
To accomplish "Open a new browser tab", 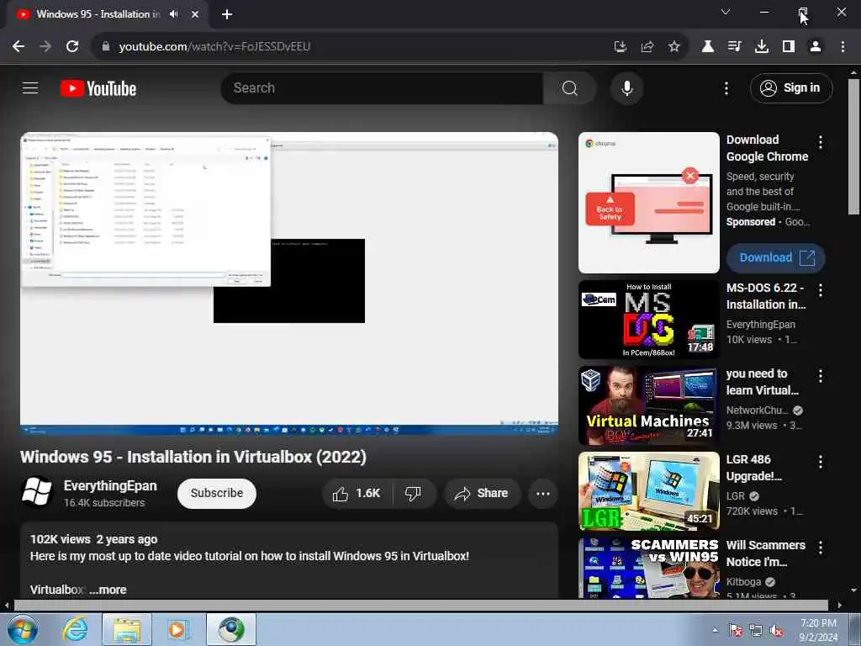I will coord(227,14).
